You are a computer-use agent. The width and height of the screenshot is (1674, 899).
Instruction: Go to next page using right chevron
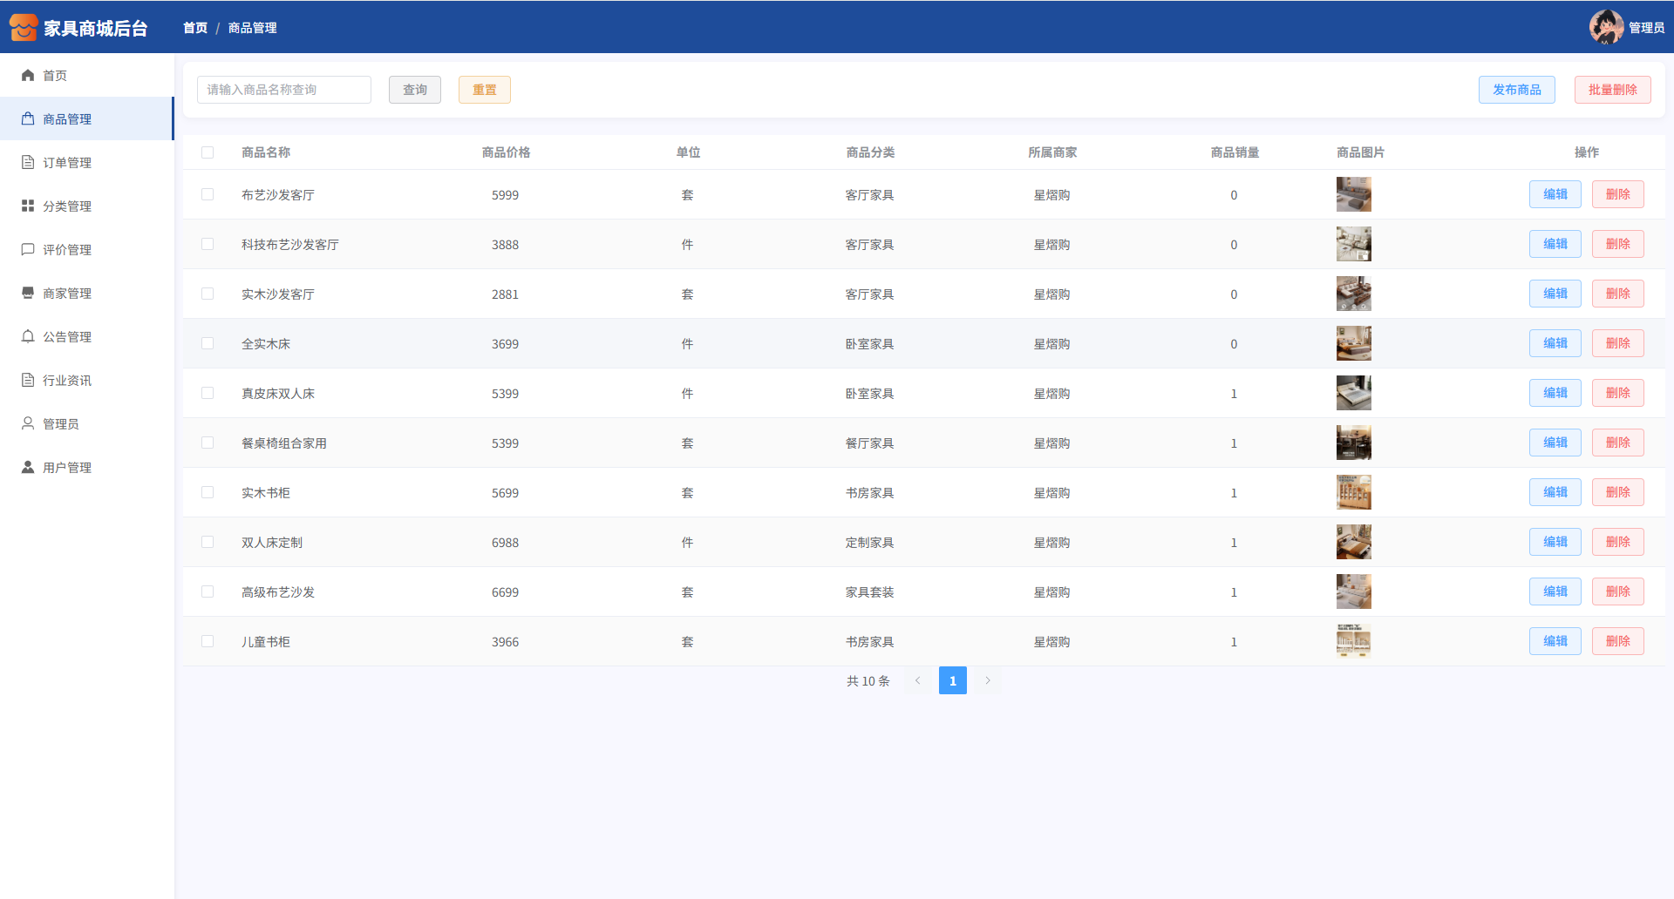coord(988,681)
